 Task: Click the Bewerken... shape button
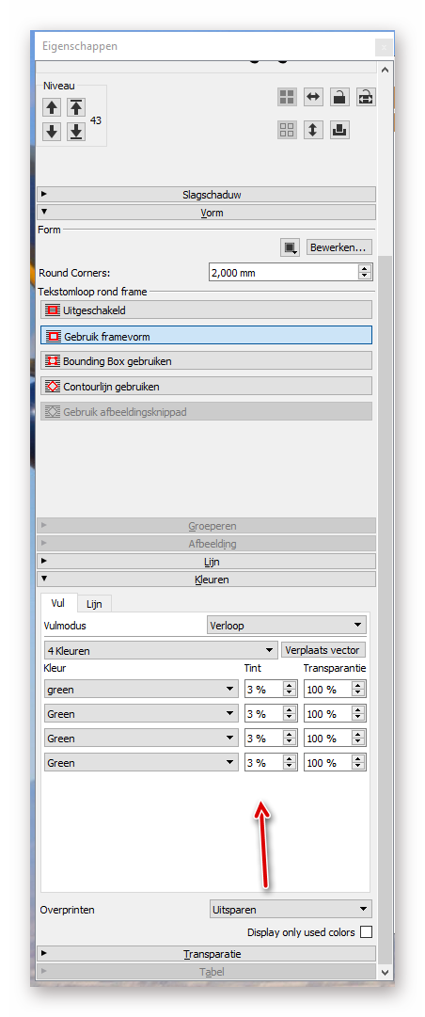pyautogui.click(x=339, y=247)
